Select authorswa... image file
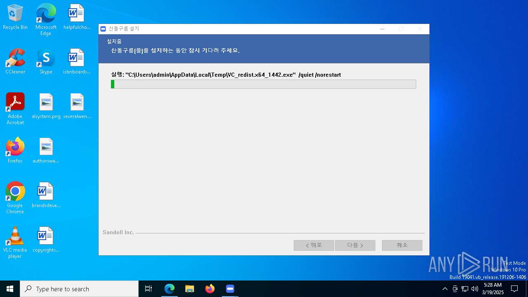 tap(46, 151)
